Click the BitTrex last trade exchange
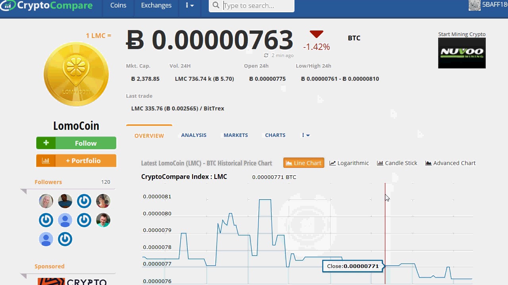 pos(214,108)
